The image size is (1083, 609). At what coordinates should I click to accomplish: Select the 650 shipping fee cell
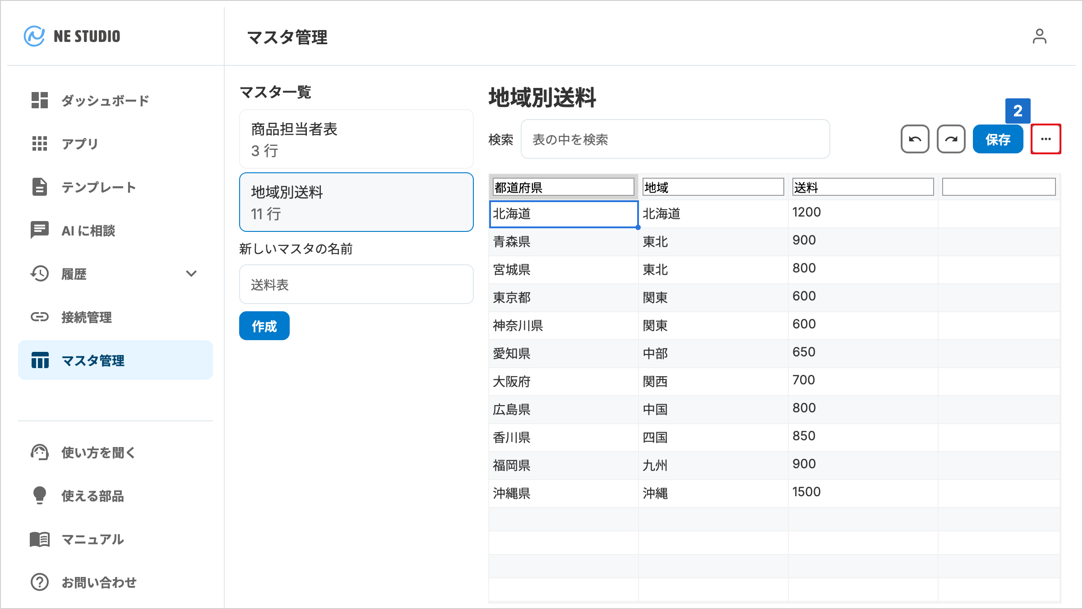[x=863, y=354]
